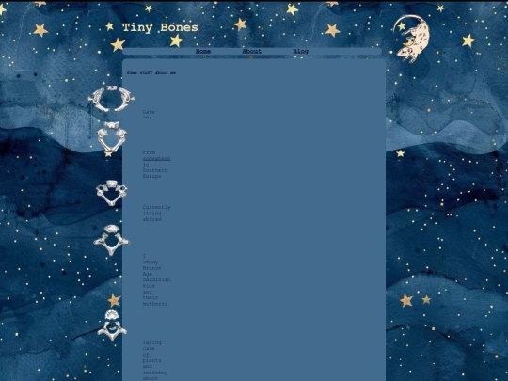This screenshot has height=381, width=508.
Task: Click the 'Tiny Bones' site title
Action: tap(160, 27)
